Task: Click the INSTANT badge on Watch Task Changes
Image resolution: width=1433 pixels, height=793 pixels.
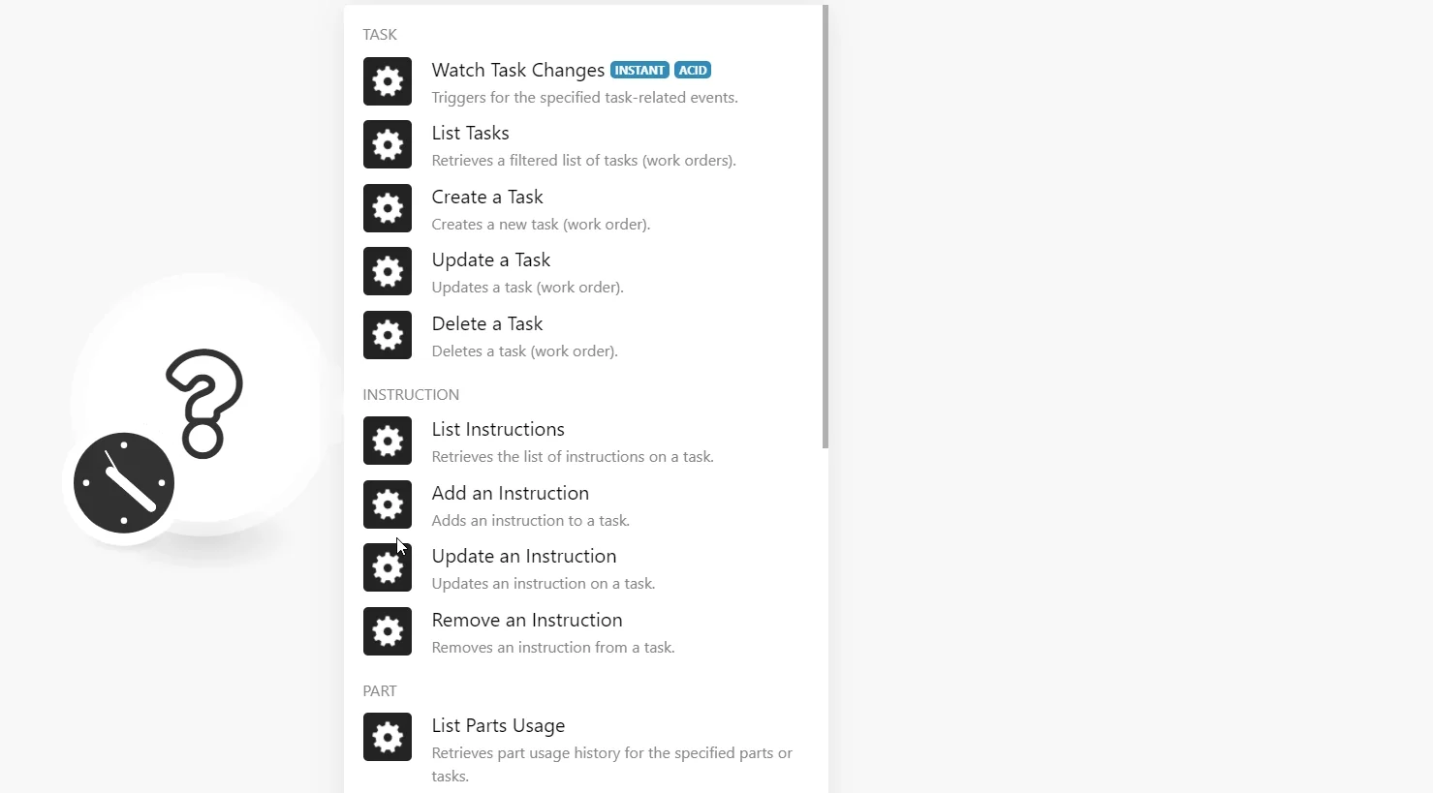Action: (639, 70)
